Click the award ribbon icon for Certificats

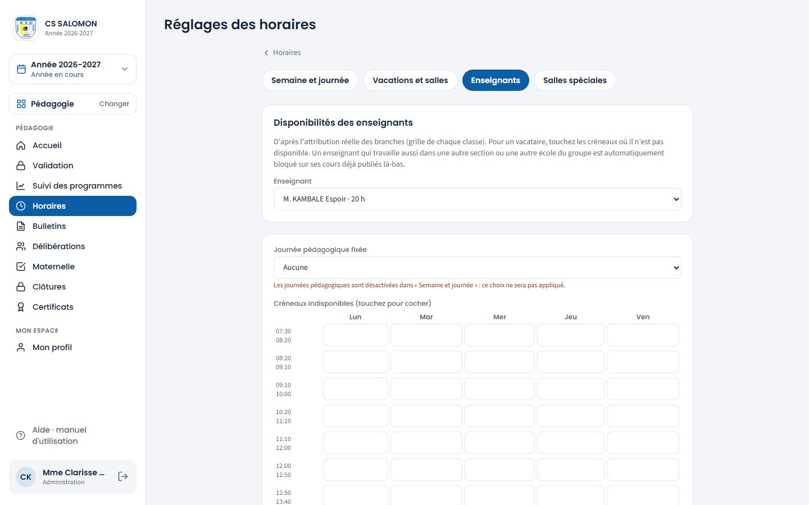[x=21, y=307]
